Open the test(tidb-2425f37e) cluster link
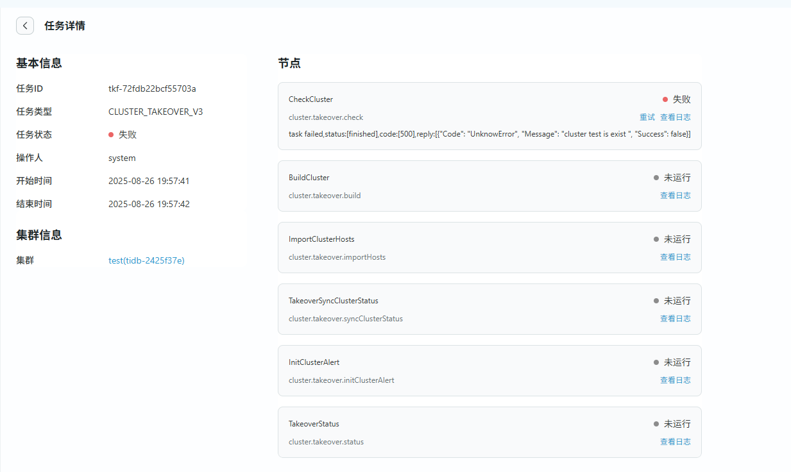The width and height of the screenshot is (791, 472). (x=146, y=260)
